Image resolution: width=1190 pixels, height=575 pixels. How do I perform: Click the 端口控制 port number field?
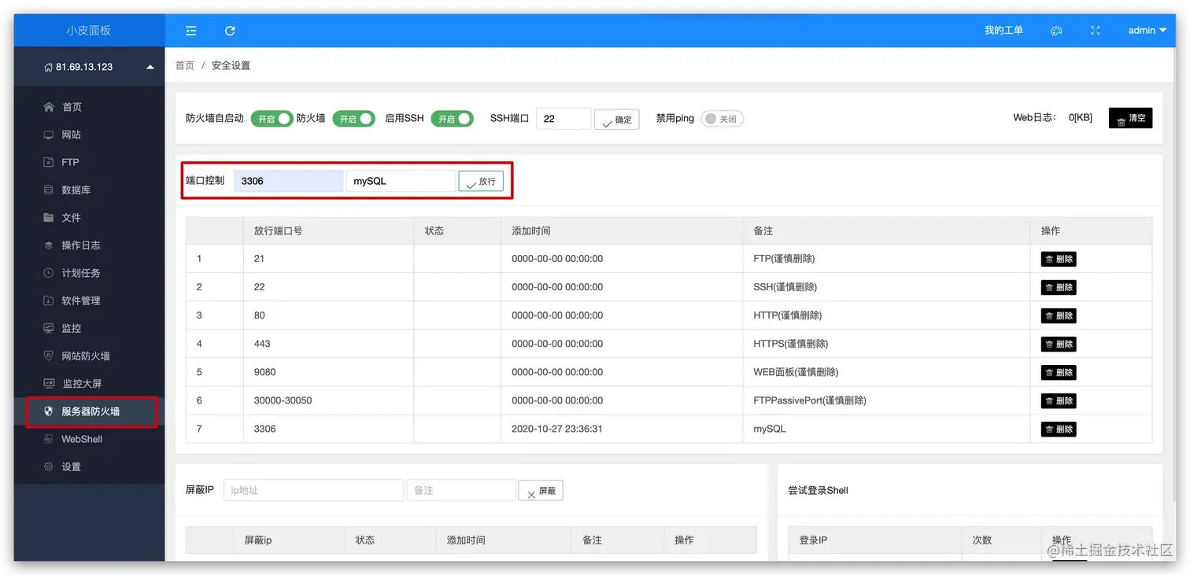tap(289, 181)
